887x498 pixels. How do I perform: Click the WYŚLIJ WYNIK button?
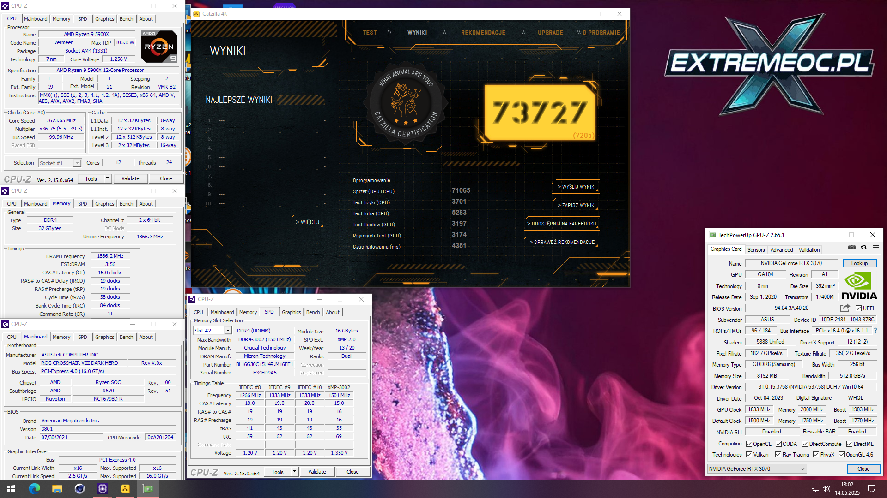pos(576,187)
